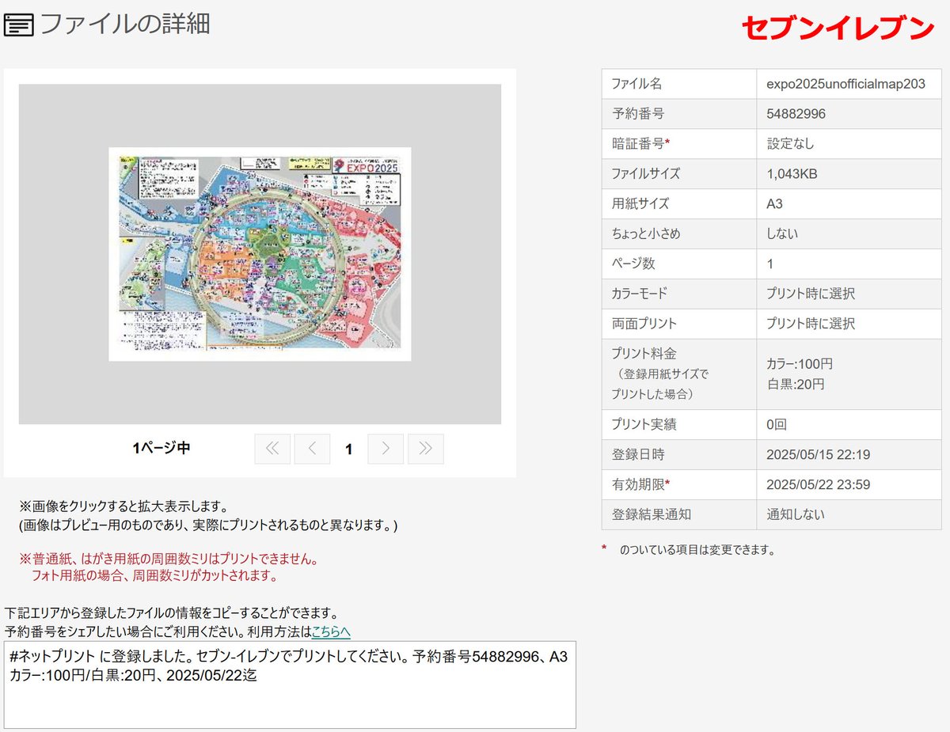
Task: Click the monochrome price 白黒:20円
Action: click(x=796, y=384)
